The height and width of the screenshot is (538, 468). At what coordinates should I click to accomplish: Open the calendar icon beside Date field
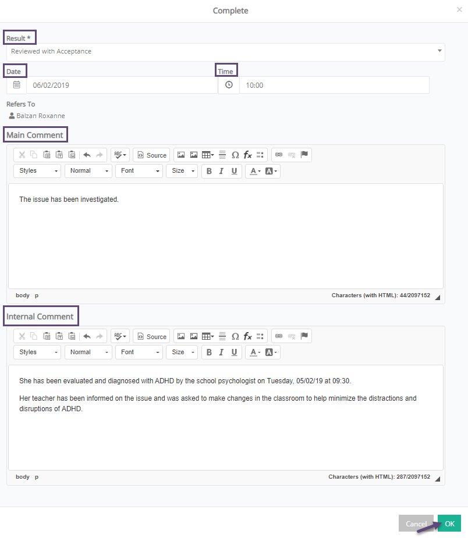click(16, 85)
